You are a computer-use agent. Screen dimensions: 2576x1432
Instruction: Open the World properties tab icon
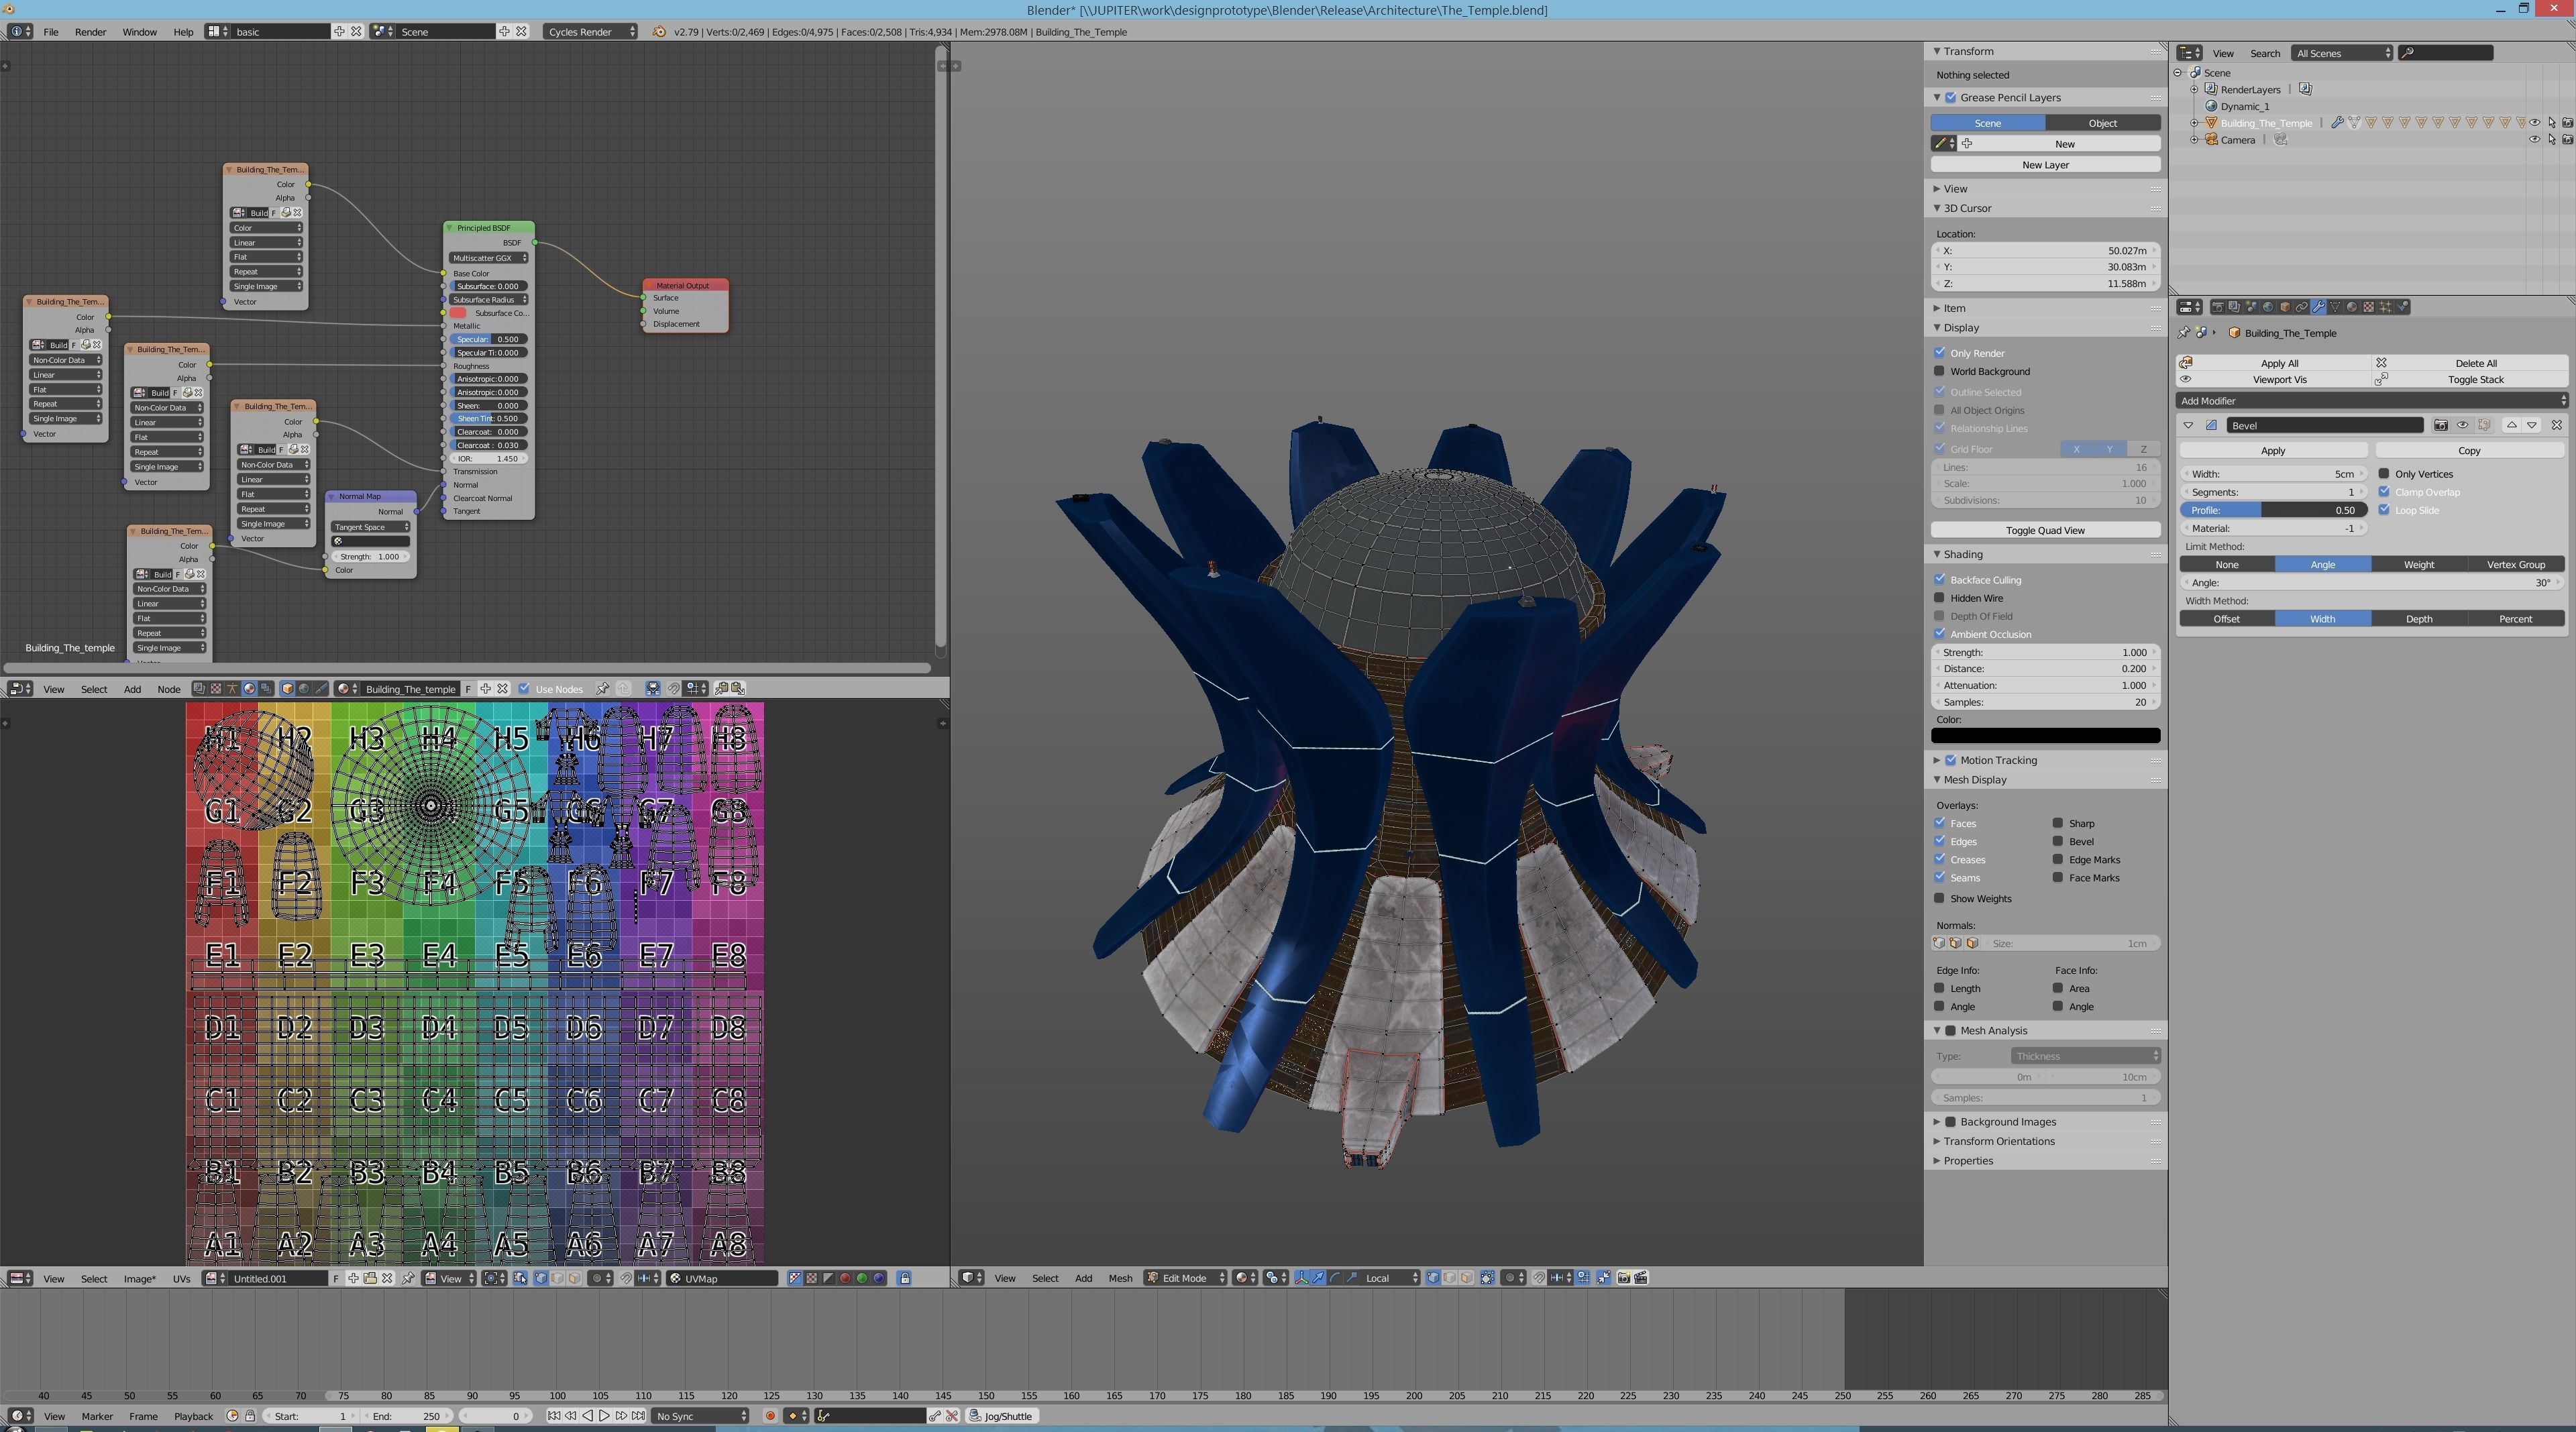click(2268, 307)
